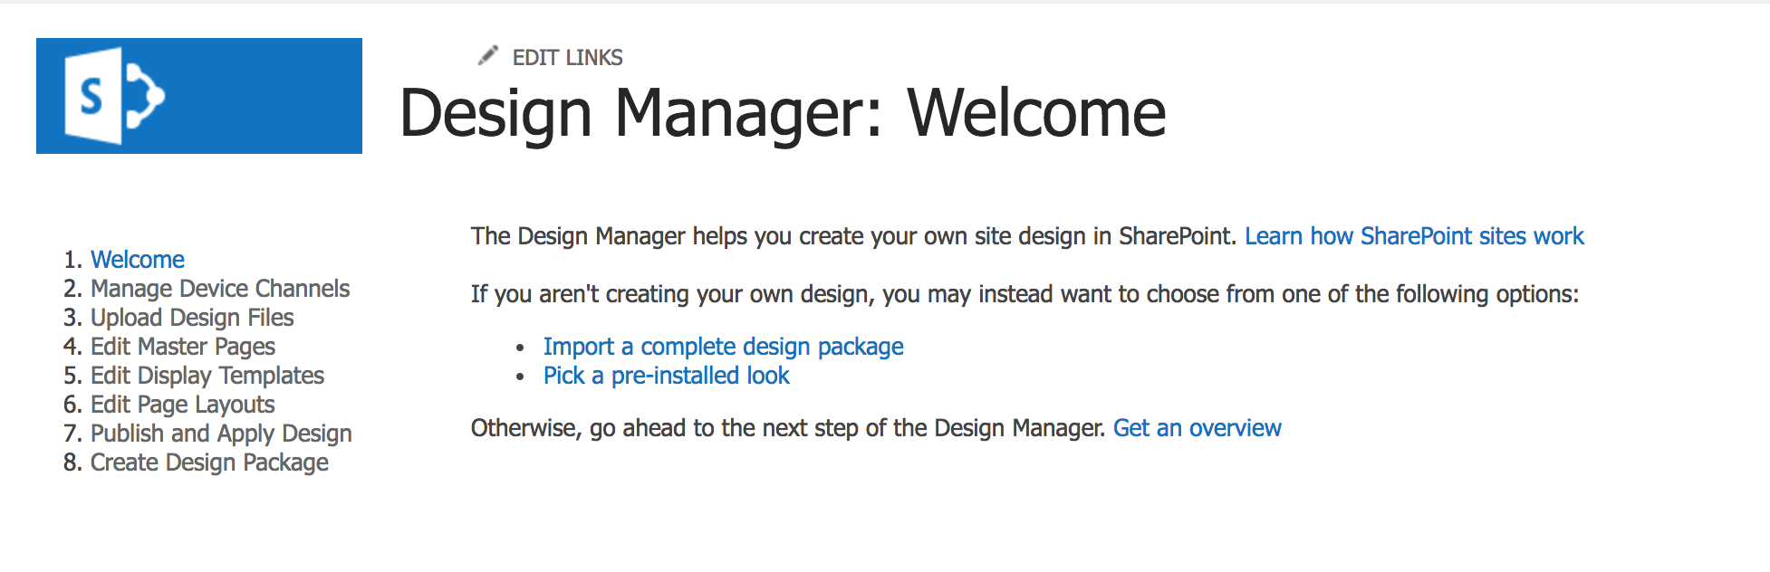Click the SharePoint logo tile
1770x572 pixels.
pyautogui.click(x=199, y=96)
